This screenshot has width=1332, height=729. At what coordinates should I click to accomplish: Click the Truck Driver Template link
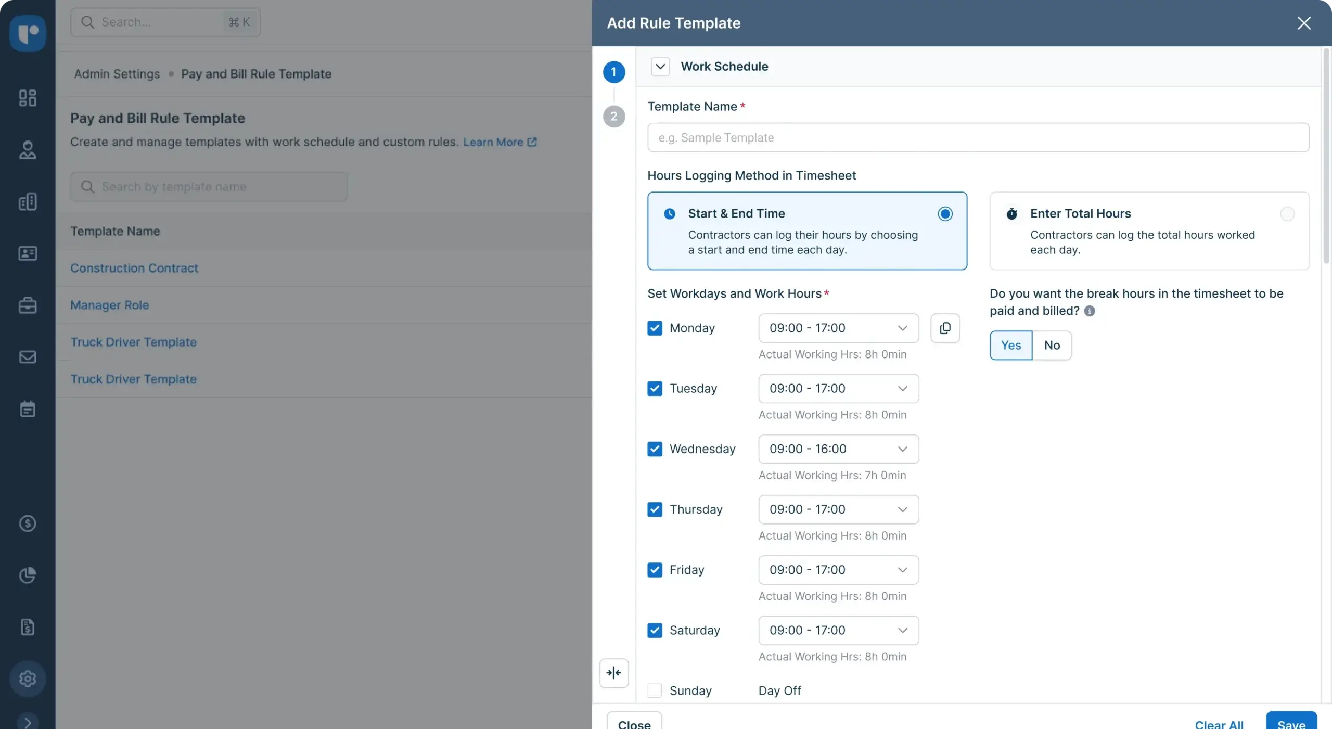(x=133, y=342)
